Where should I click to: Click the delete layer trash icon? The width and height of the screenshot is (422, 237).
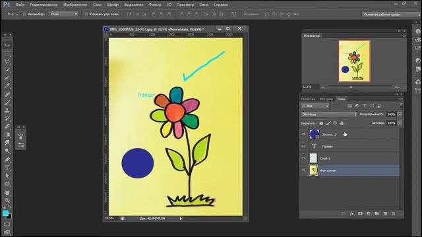pyautogui.click(x=393, y=213)
